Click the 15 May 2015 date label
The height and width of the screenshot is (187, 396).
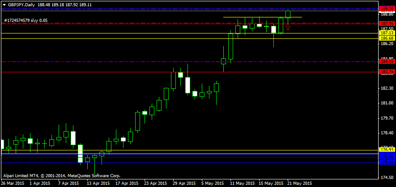coord(272,183)
